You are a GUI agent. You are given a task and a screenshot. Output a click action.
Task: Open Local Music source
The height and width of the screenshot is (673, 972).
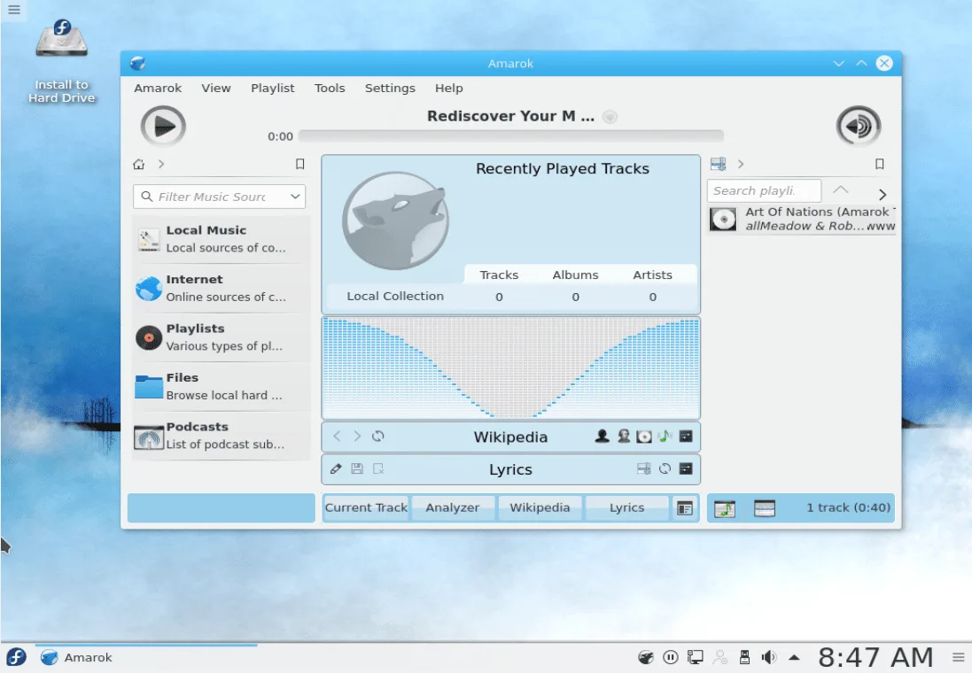(222, 239)
